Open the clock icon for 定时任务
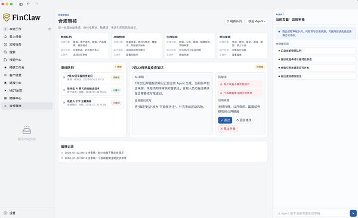This screenshot has height=218, width=358. 5,45
